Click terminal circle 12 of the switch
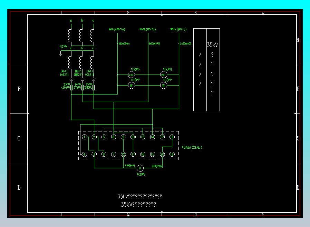This screenshot has height=227, width=310. pyautogui.click(x=123, y=154)
